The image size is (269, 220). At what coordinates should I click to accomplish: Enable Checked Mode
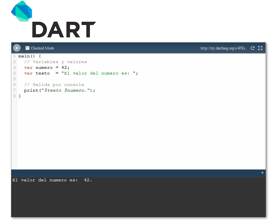(27, 48)
